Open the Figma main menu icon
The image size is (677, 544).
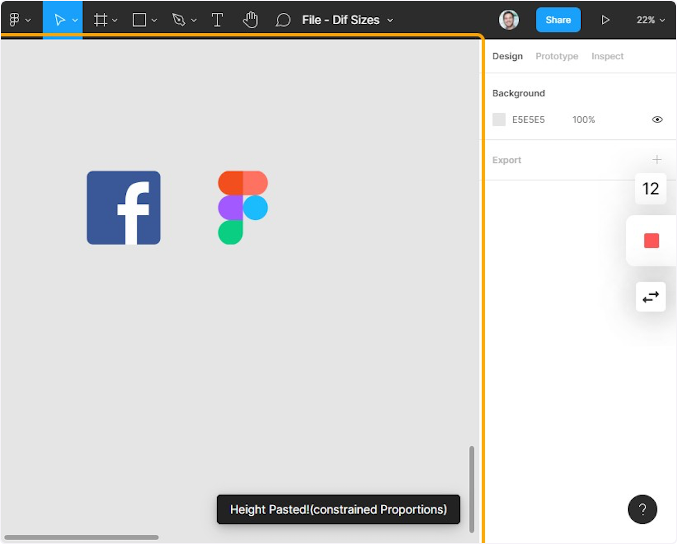(15, 20)
